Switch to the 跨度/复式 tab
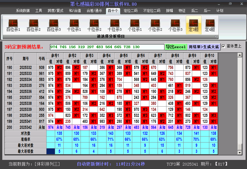Screen dimensions: 247x169 (x=55, y=11)
